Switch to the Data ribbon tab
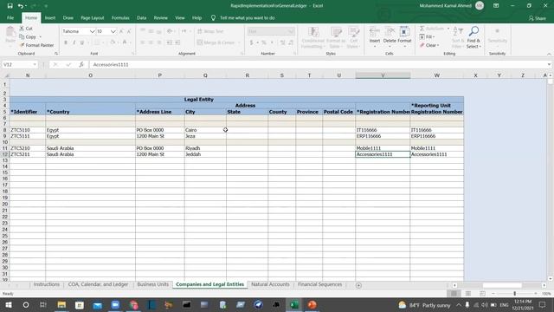The width and height of the screenshot is (554, 312). (x=141, y=17)
